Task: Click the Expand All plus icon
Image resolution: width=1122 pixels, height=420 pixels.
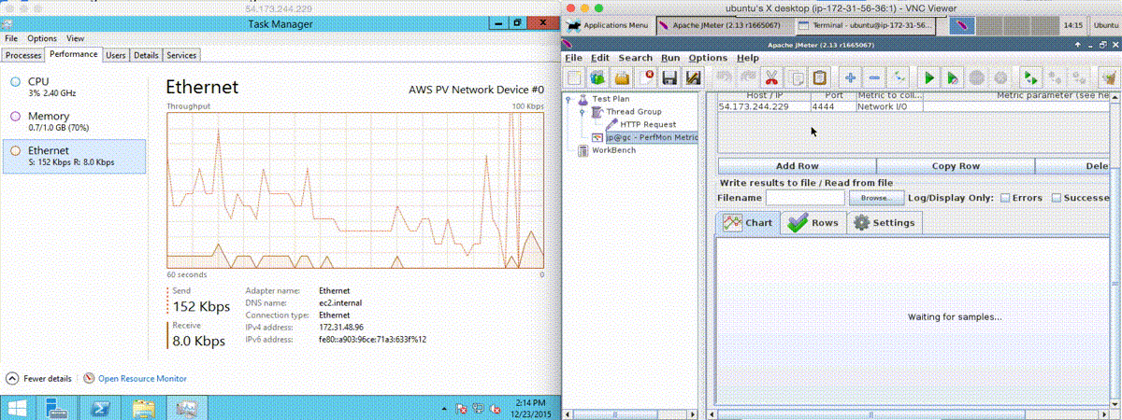Action: pos(849,78)
